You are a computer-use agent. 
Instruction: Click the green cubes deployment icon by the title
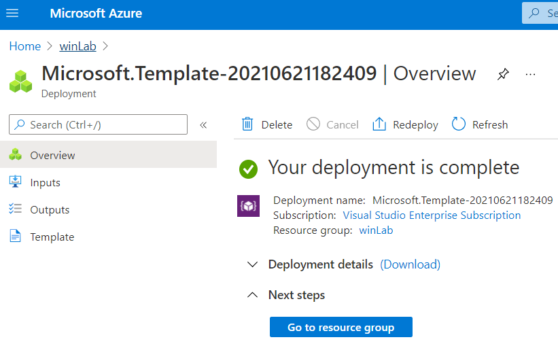20,82
